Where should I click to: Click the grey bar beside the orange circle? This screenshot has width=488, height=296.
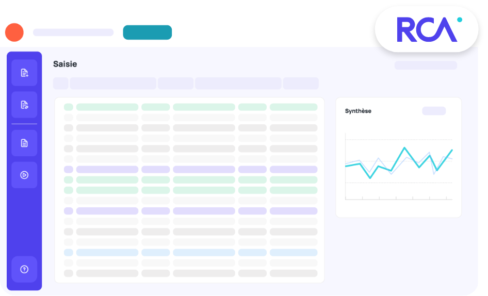click(x=73, y=32)
